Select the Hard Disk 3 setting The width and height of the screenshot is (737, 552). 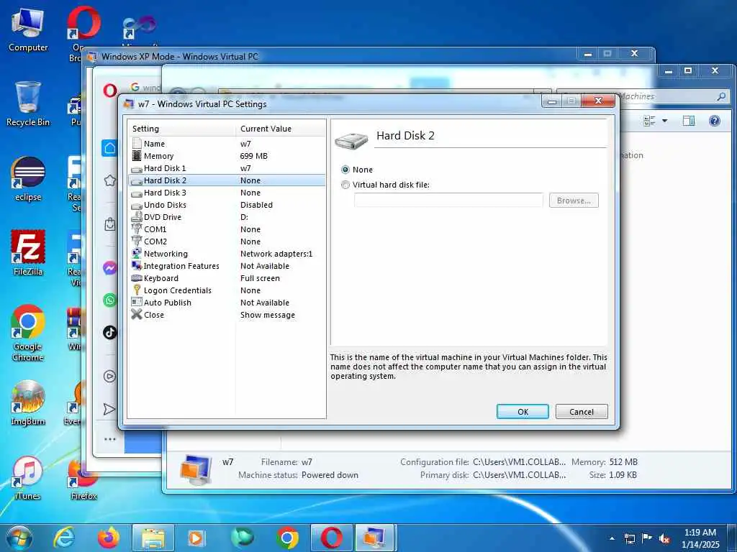227,193
